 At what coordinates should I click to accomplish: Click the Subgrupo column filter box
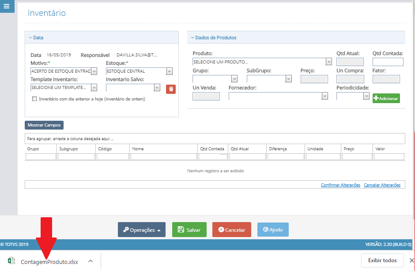76,157
